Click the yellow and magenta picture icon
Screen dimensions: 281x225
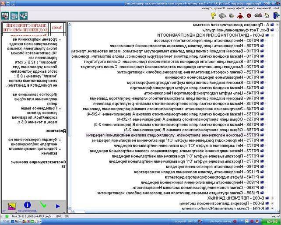[12, 206]
